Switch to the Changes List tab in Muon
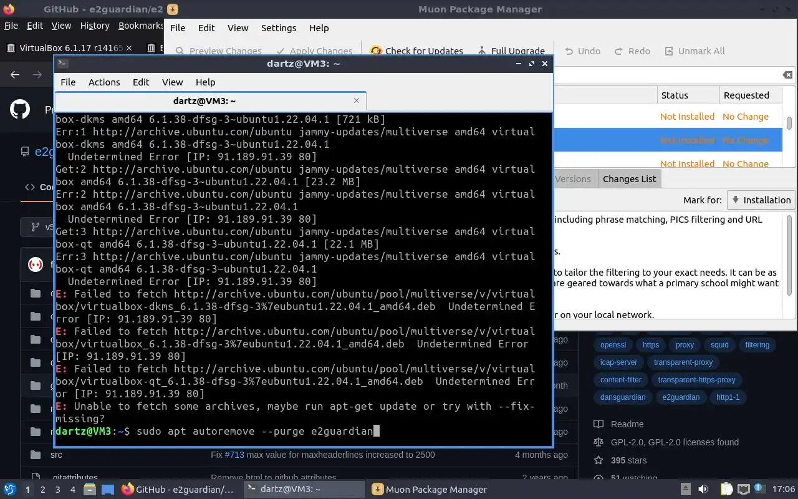 (x=629, y=179)
